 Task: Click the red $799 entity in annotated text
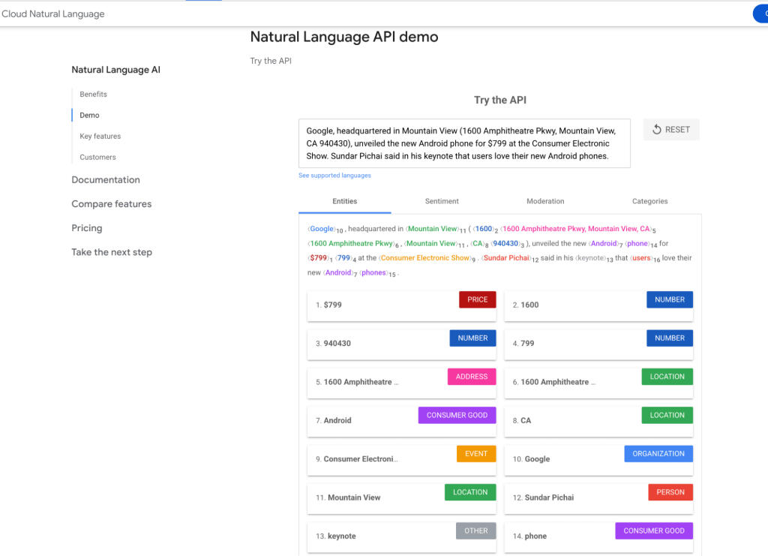coord(318,257)
